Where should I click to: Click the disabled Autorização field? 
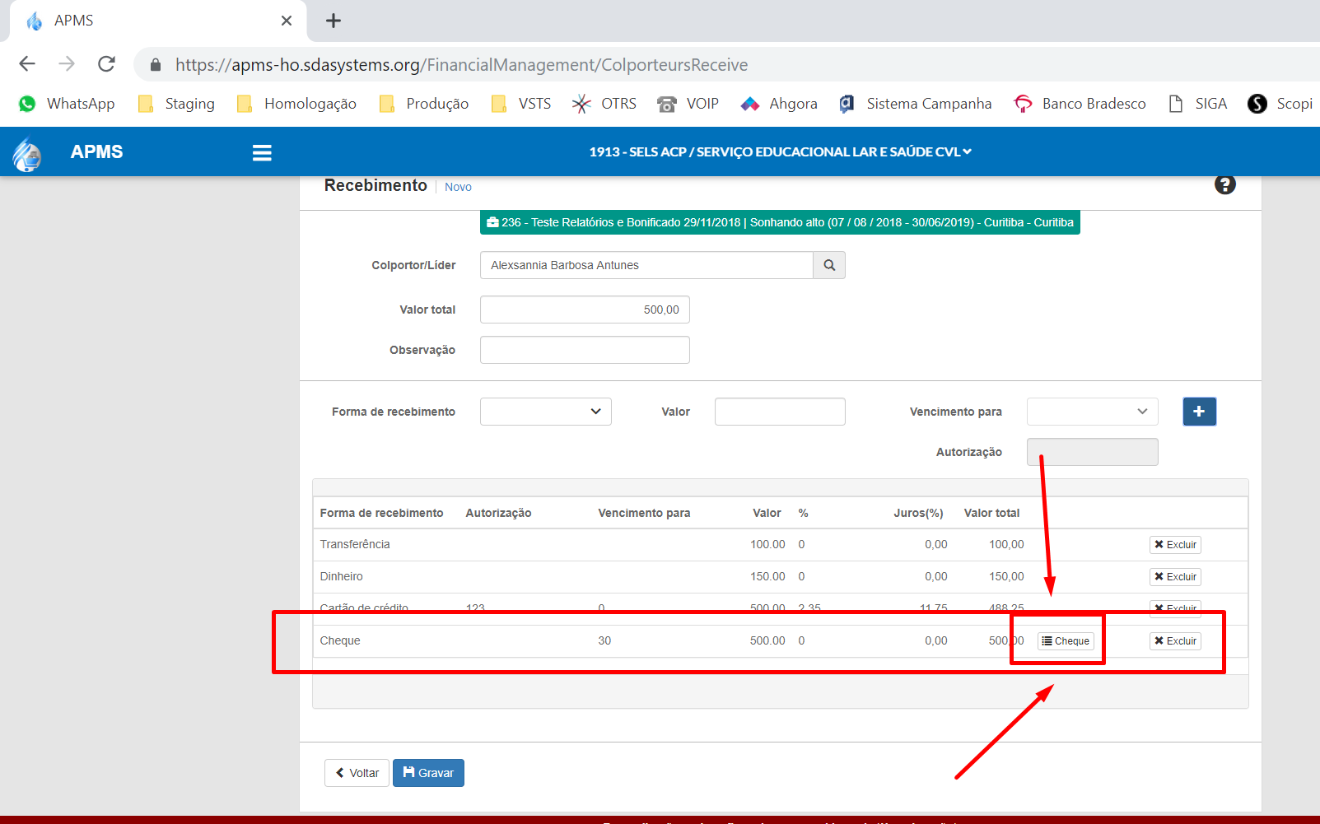pyautogui.click(x=1093, y=452)
